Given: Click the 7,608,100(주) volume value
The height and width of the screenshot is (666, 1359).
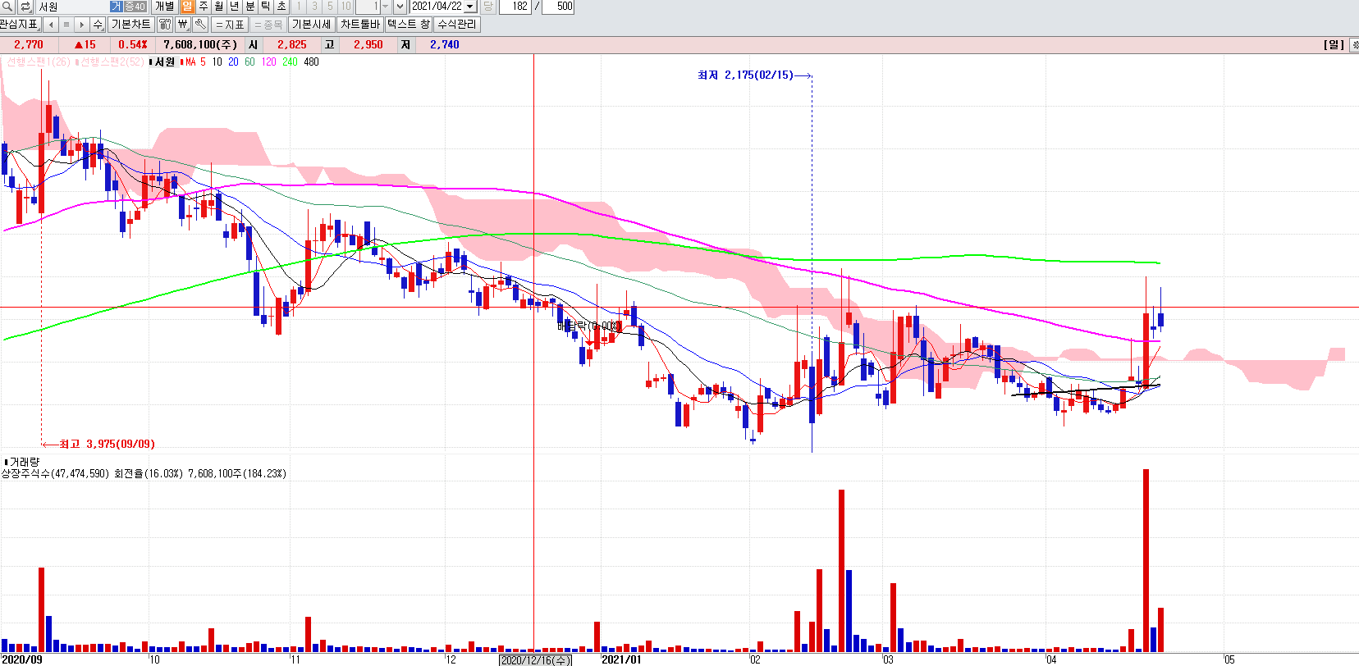Looking at the screenshot, I should (x=200, y=44).
